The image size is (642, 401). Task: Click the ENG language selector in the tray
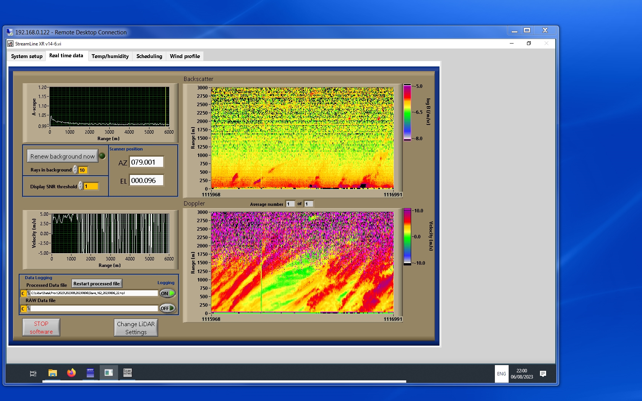[x=501, y=374]
